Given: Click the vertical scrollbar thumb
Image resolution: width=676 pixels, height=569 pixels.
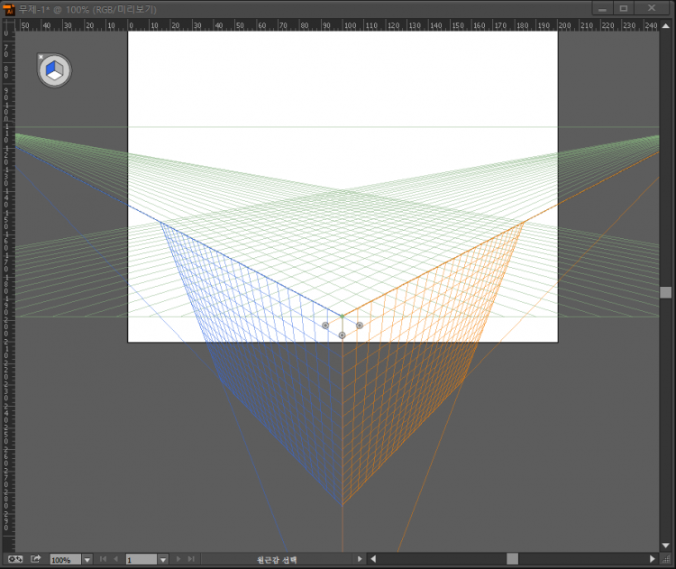Looking at the screenshot, I should (665, 292).
